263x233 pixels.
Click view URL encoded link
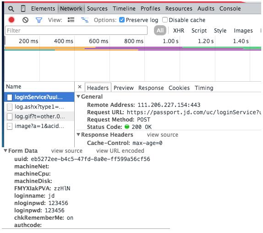click(x=120, y=151)
